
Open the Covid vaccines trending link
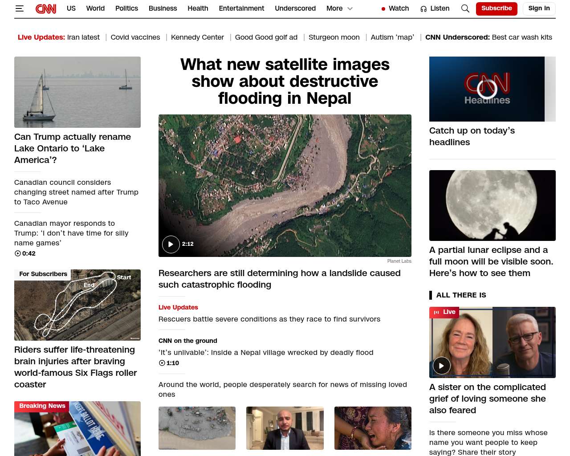[x=135, y=37]
